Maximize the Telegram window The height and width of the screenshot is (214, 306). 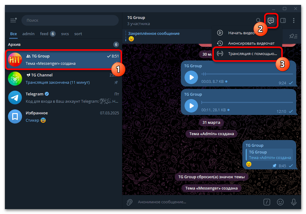click(285, 9)
